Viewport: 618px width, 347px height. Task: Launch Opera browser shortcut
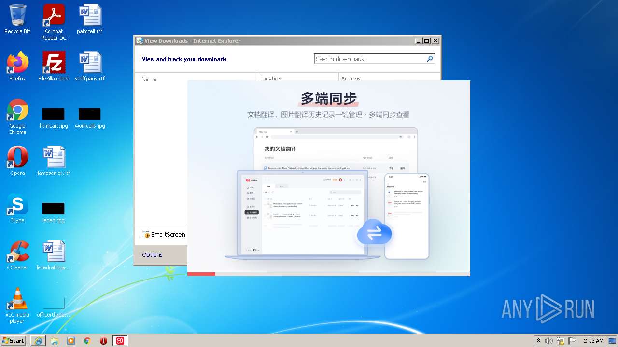[x=17, y=161]
